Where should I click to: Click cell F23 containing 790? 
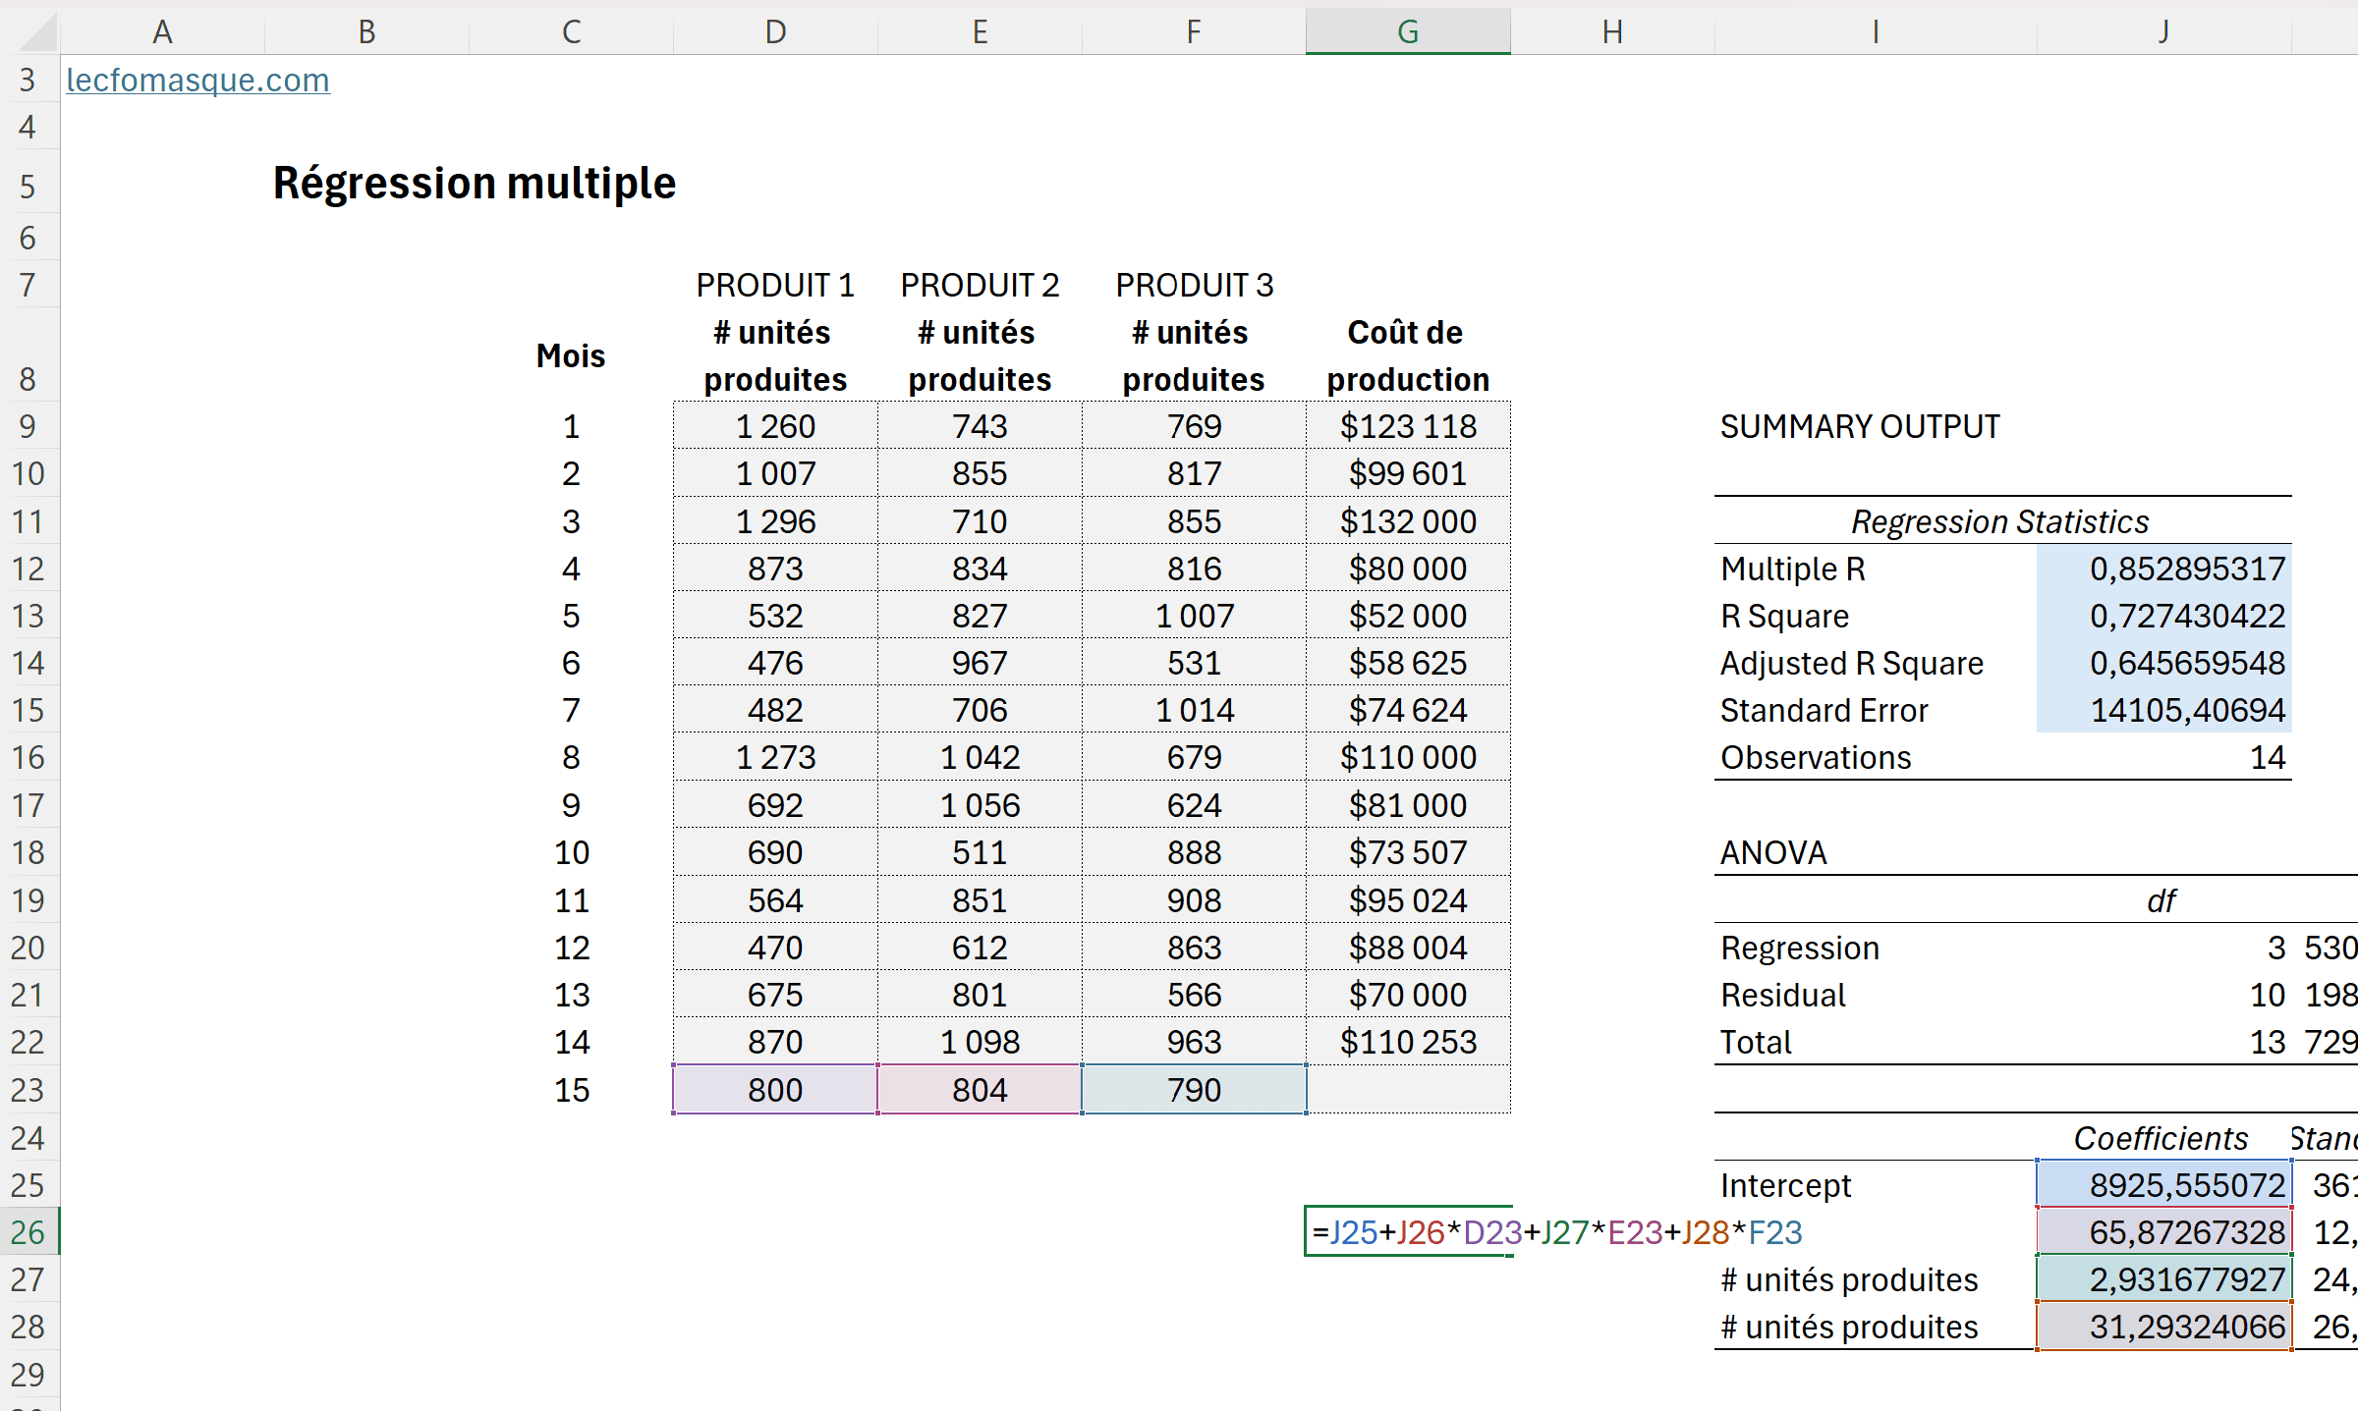coord(1193,1089)
